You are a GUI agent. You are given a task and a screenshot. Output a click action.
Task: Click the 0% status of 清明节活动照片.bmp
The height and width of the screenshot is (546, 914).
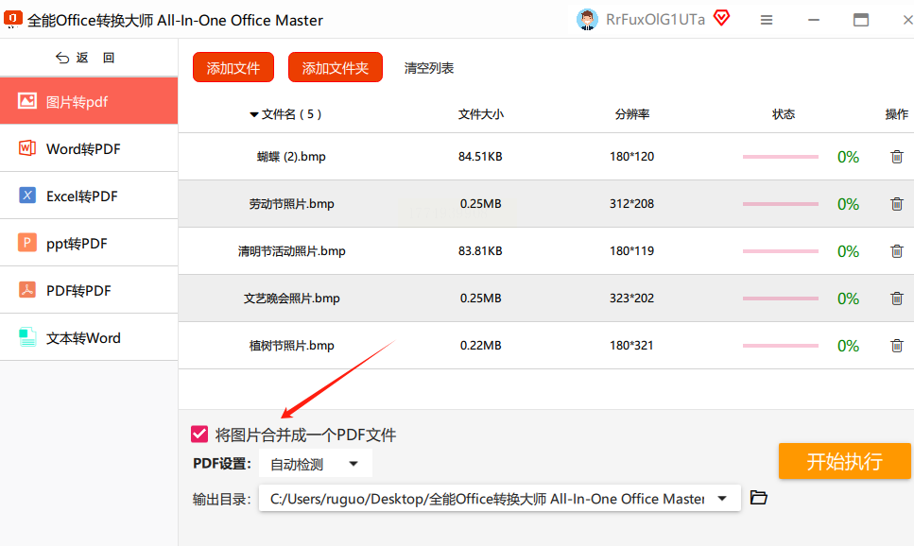tap(848, 251)
